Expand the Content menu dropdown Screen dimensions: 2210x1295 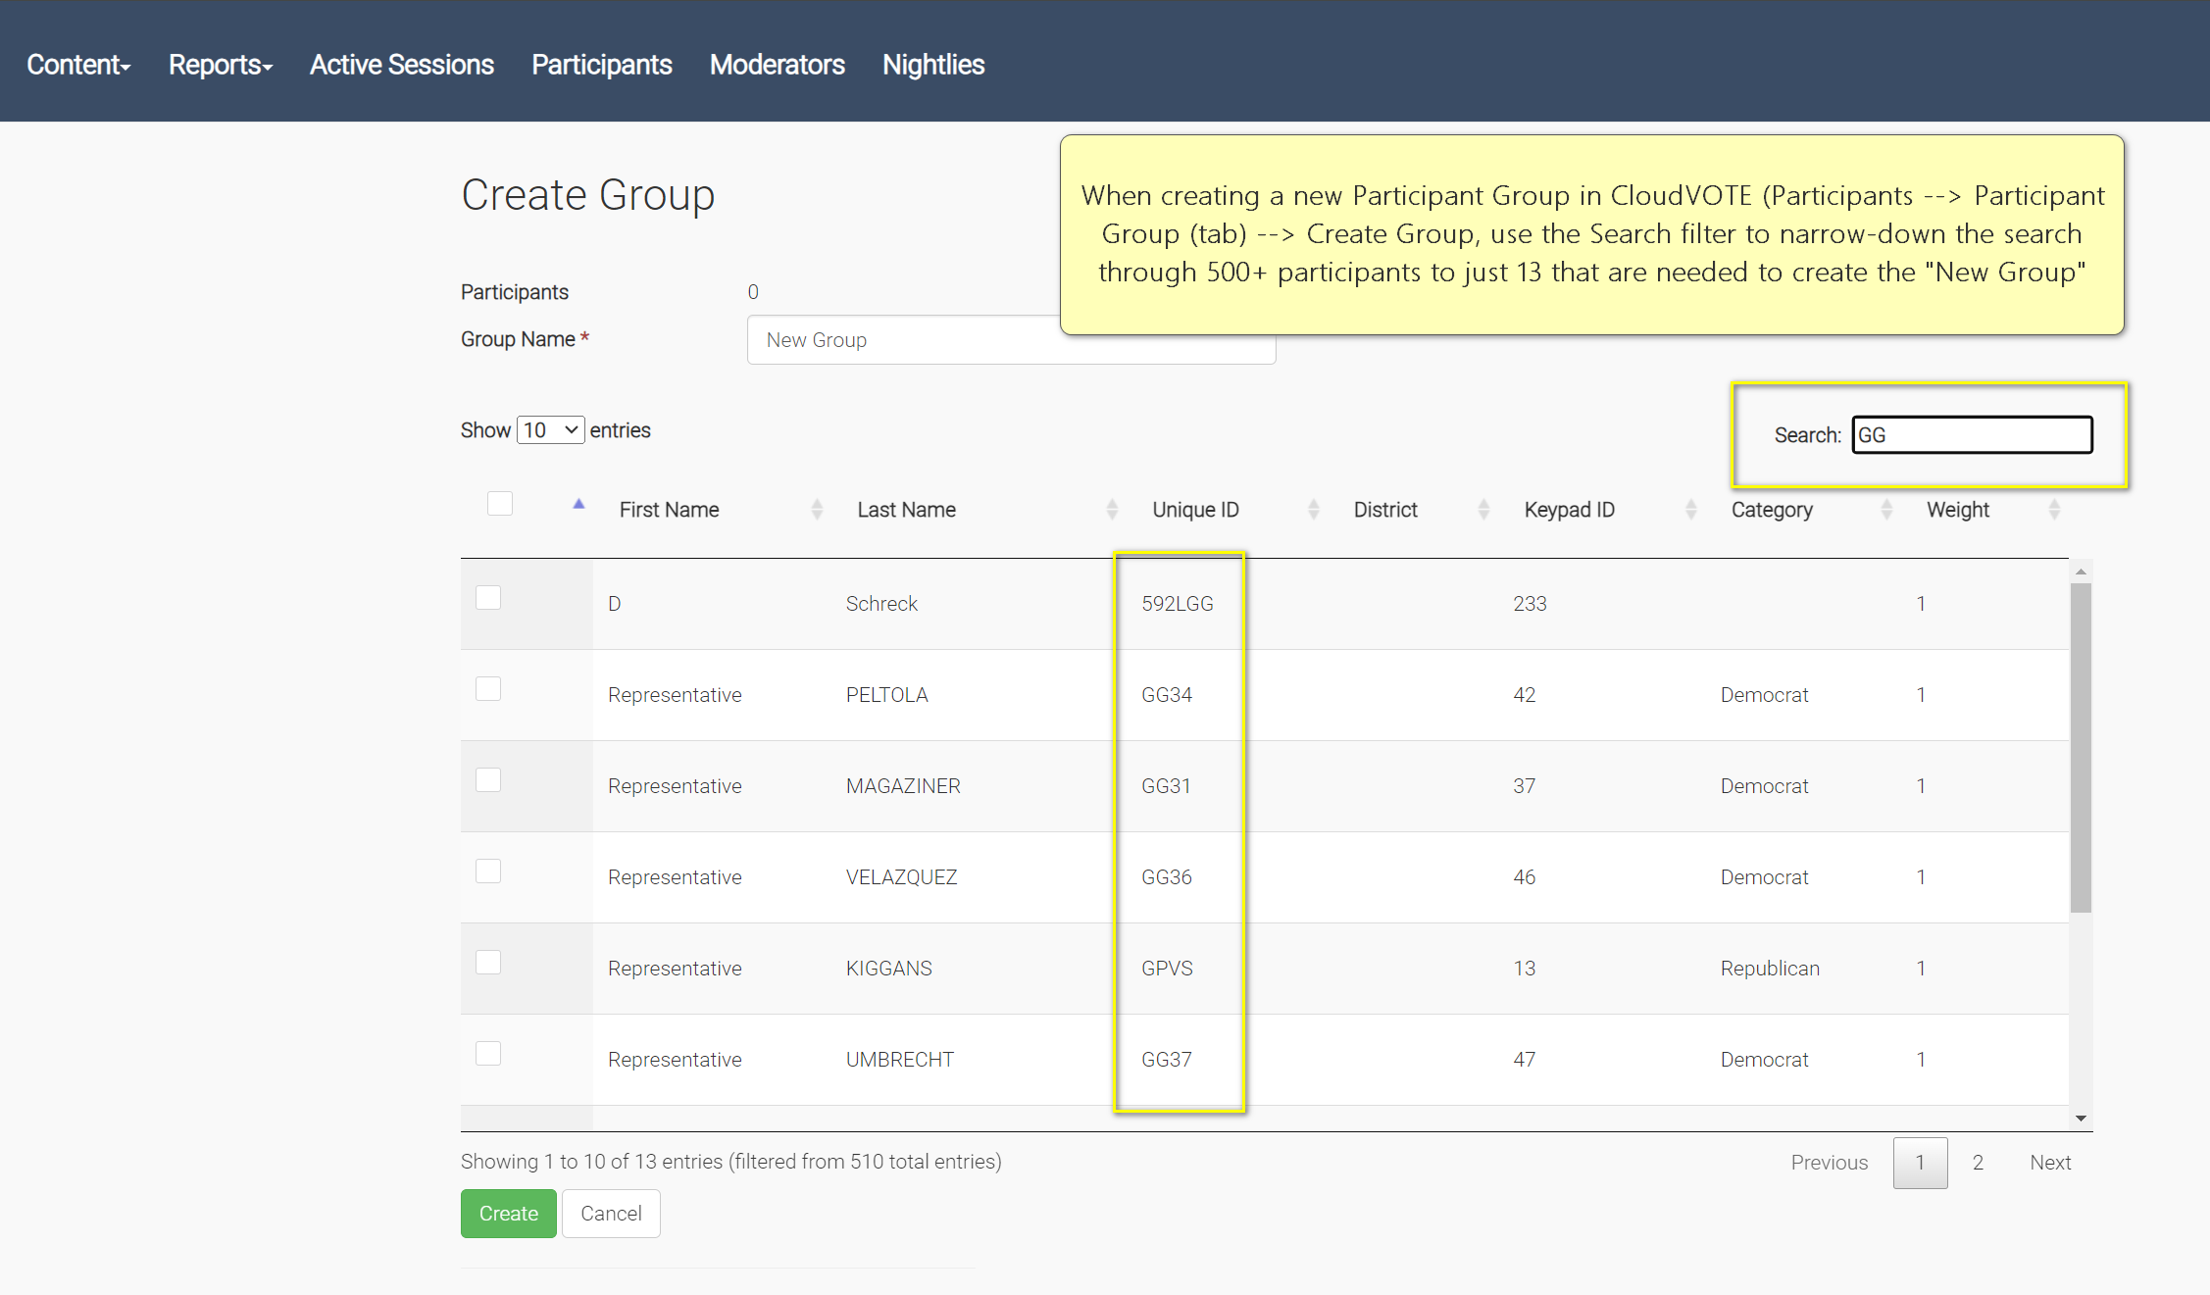(x=78, y=65)
